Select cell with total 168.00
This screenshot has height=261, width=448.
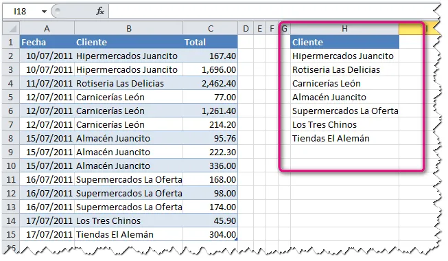click(211, 179)
